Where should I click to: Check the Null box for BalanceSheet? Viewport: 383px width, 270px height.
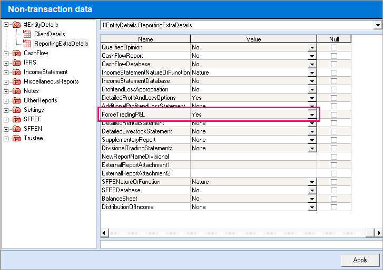click(x=333, y=199)
